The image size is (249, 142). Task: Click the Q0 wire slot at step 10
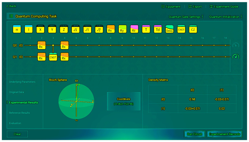[x=134, y=46]
